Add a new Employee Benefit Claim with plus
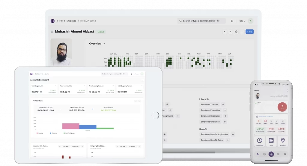This screenshot has width=307, height=166. click(x=228, y=140)
